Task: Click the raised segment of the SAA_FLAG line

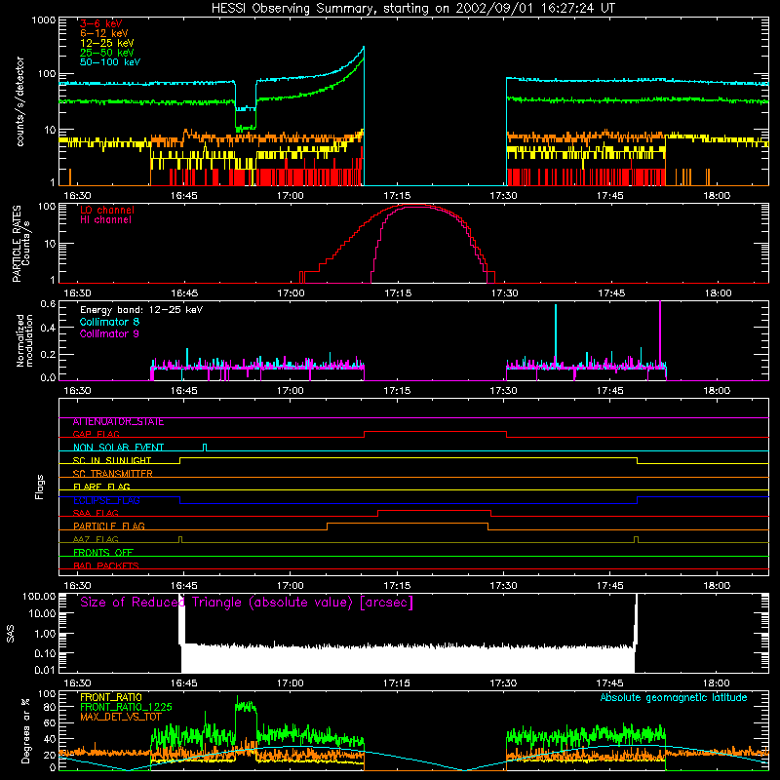Action: tap(434, 510)
